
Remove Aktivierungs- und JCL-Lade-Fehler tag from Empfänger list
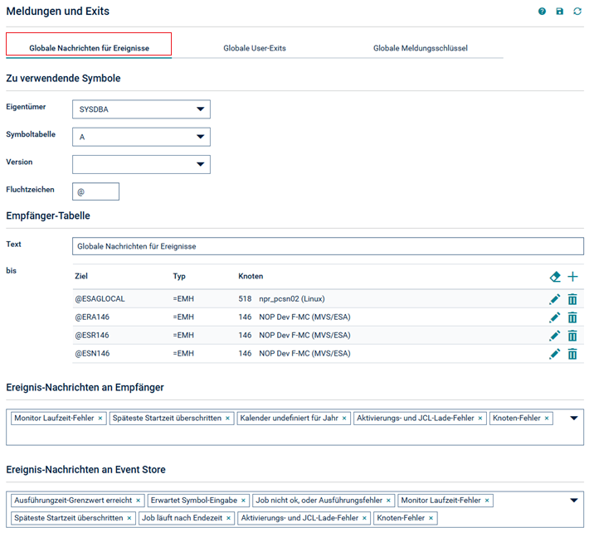[x=480, y=419]
